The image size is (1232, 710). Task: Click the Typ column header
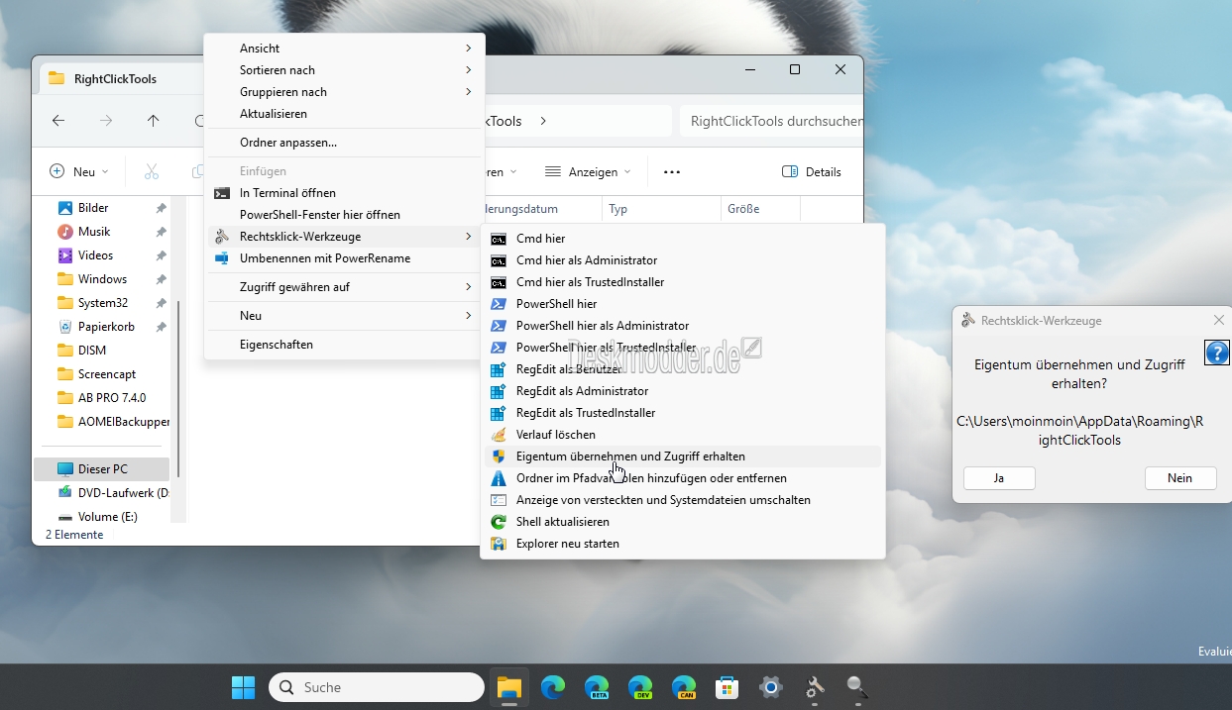pos(661,209)
